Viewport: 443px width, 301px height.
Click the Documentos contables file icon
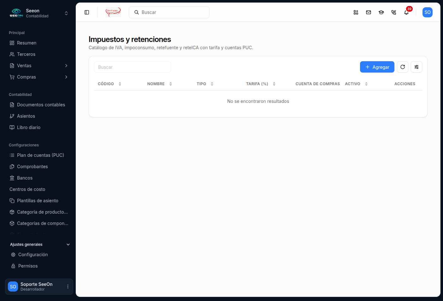pyautogui.click(x=12, y=105)
